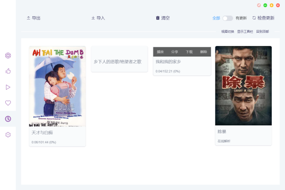The height and width of the screenshot is (190, 285).
Task: Open the play triangle sidebar icon
Action: coord(8,87)
